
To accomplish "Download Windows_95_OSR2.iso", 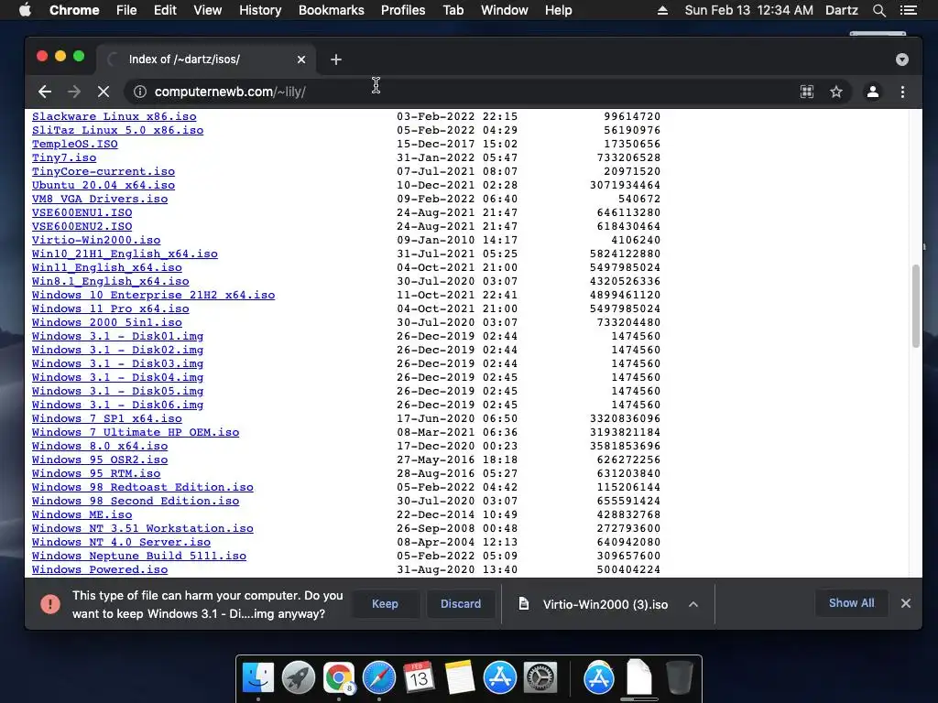I will (100, 460).
